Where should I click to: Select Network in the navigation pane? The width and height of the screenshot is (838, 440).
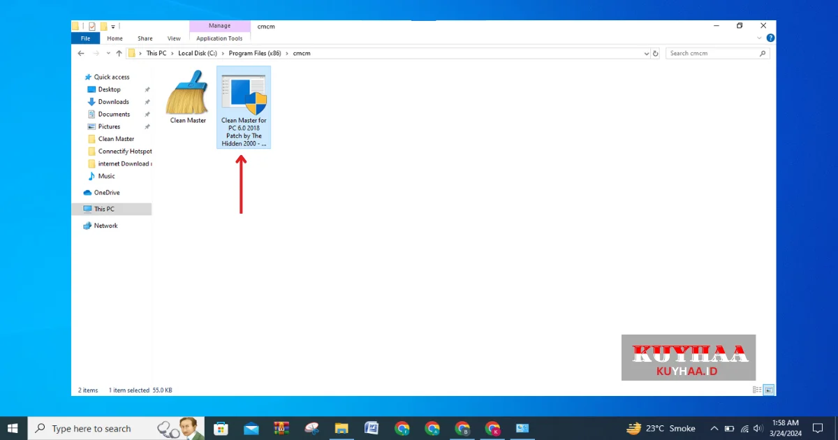(105, 226)
